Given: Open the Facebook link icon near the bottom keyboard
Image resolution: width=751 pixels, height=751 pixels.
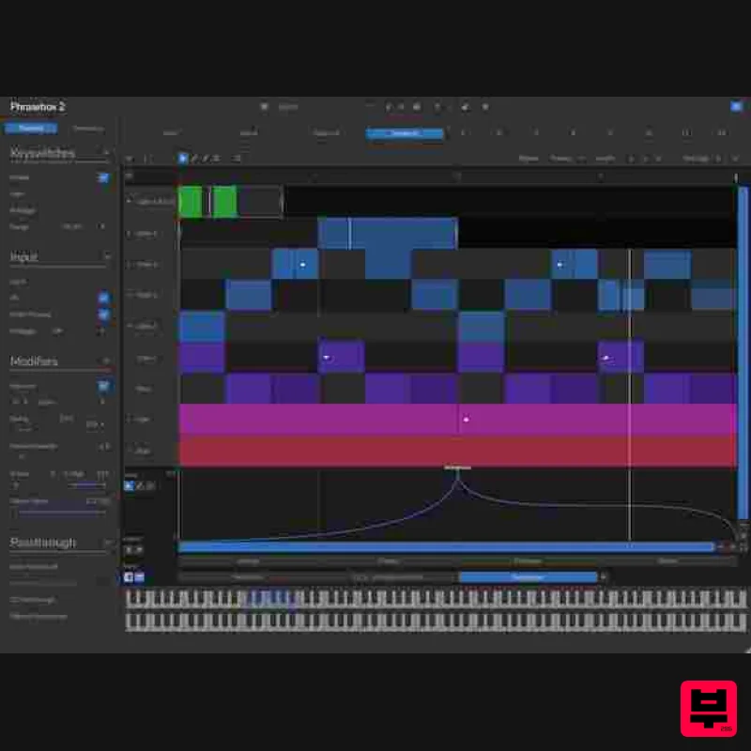Looking at the screenshot, I should pyautogui.click(x=130, y=577).
